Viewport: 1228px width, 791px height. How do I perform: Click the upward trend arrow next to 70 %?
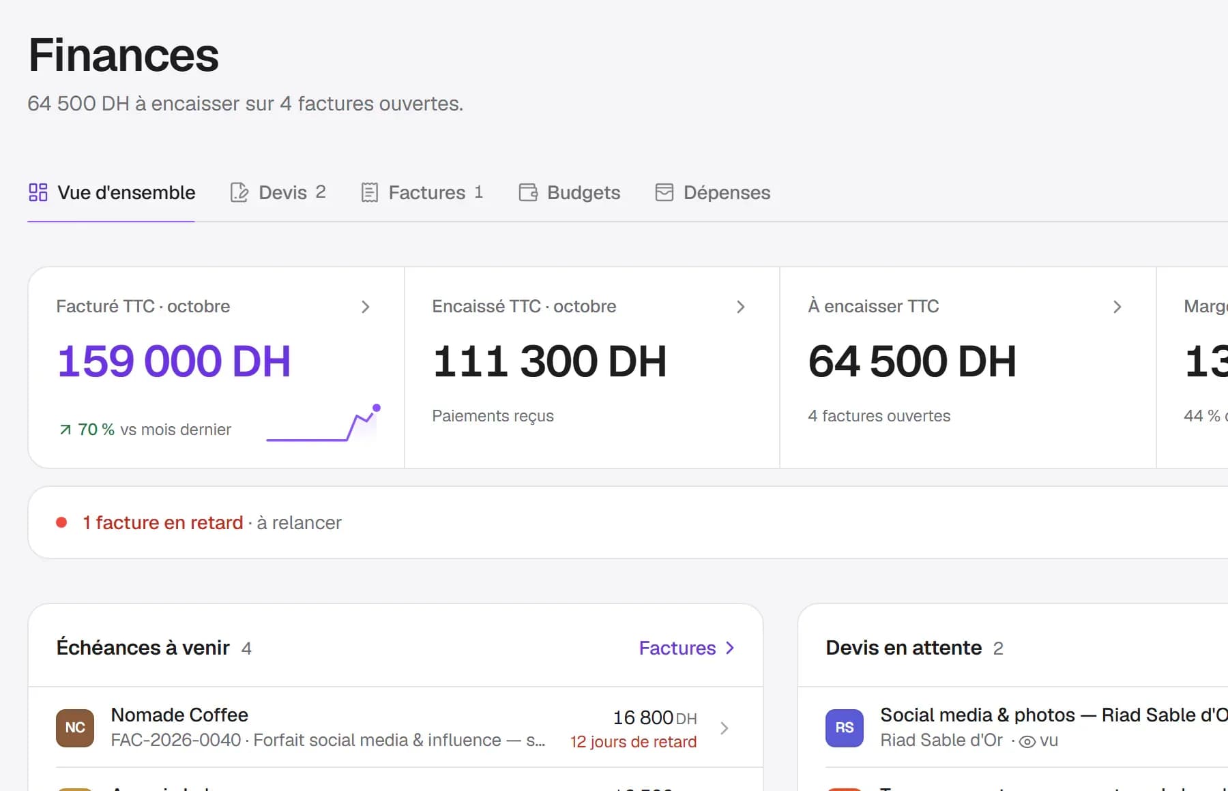point(65,430)
